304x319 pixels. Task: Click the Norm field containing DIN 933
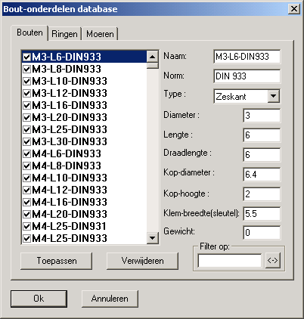[x=247, y=76]
